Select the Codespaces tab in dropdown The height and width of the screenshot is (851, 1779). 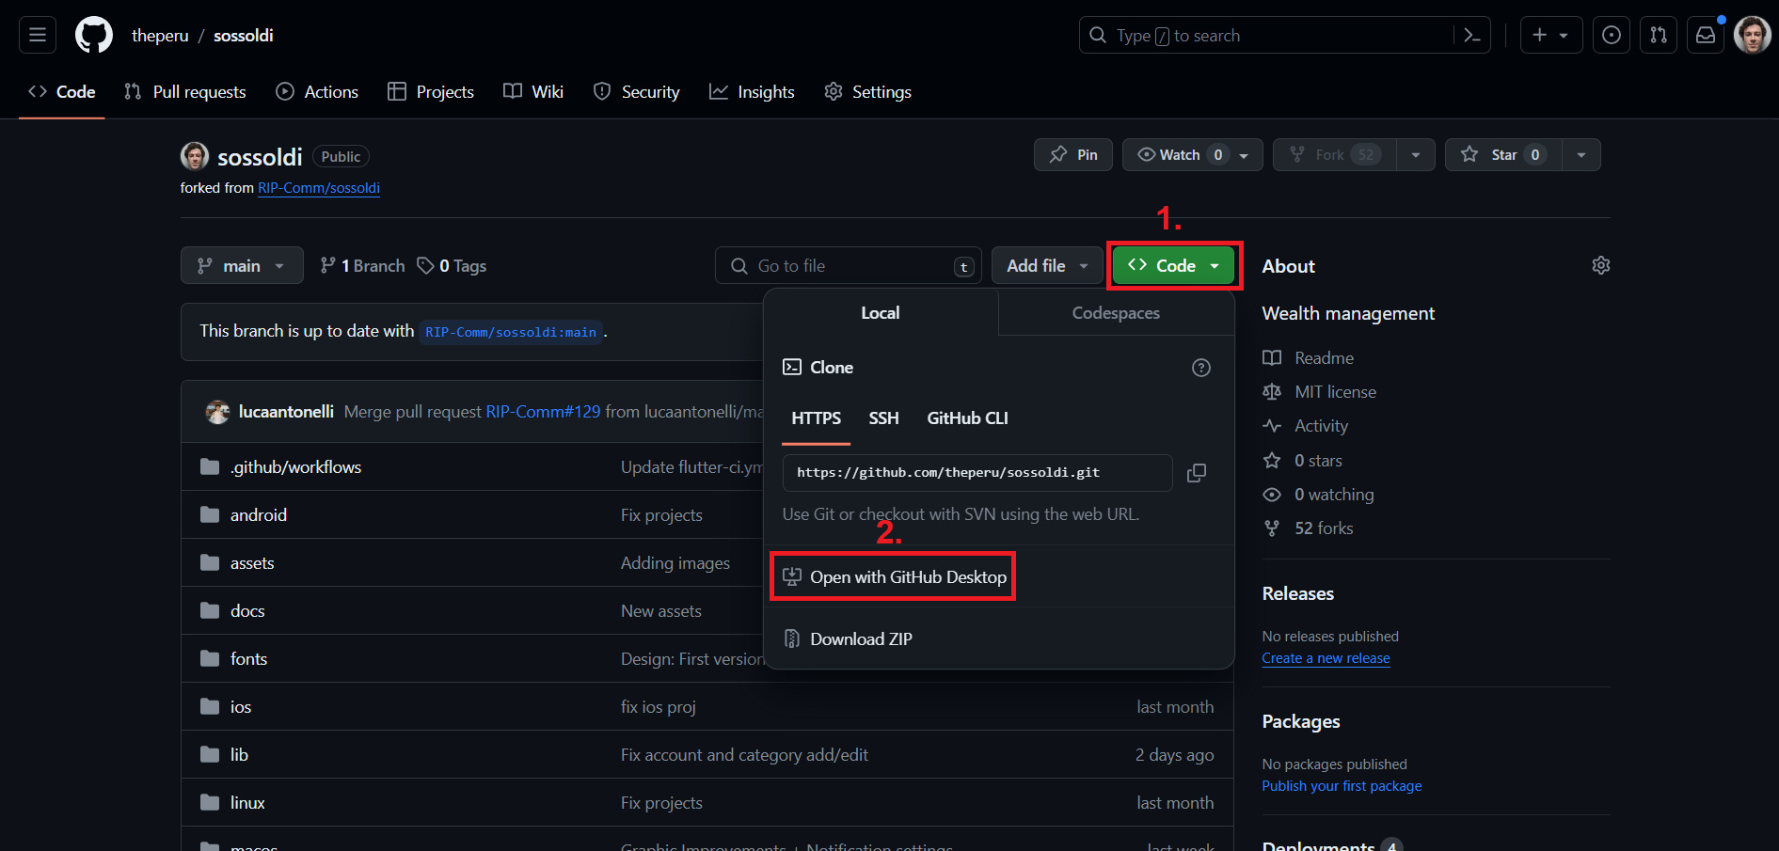pos(1116,313)
